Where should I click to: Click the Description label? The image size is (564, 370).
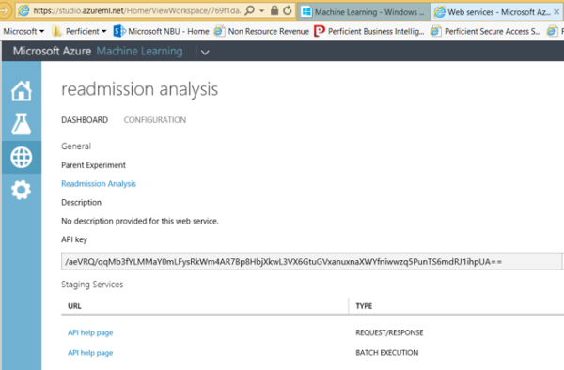[x=81, y=203]
